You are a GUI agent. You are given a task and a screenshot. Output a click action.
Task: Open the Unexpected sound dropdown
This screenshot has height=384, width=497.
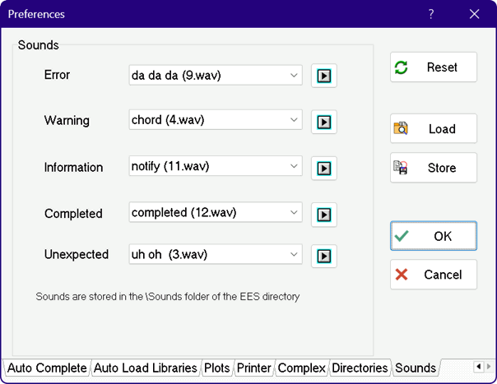295,254
